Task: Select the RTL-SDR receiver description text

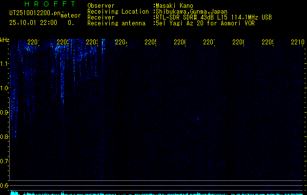Action: 214,18
